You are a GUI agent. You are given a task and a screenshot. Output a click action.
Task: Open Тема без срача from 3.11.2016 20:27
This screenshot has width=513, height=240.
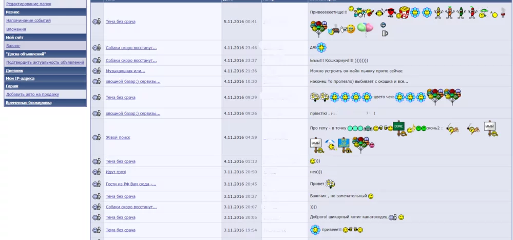tap(120, 196)
